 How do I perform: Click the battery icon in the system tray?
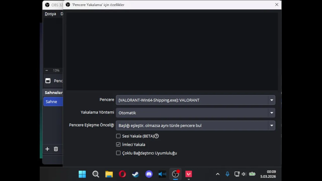(x=252, y=174)
